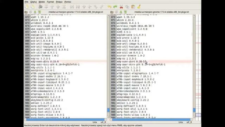Click the realign all (gears) icon

40,7
